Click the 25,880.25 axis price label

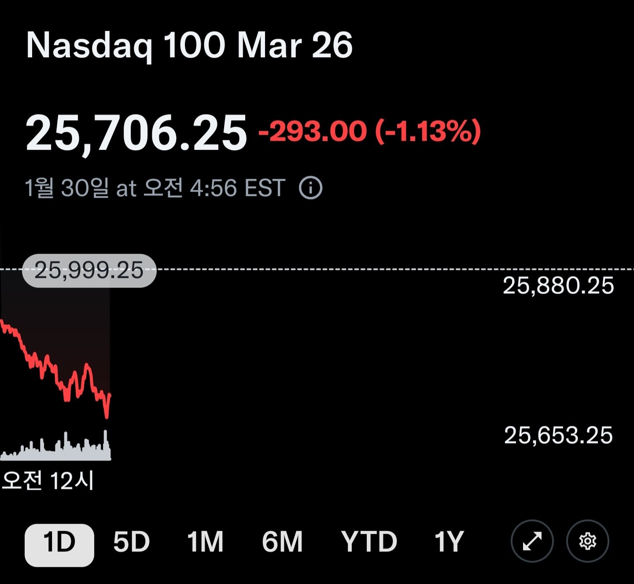point(558,286)
